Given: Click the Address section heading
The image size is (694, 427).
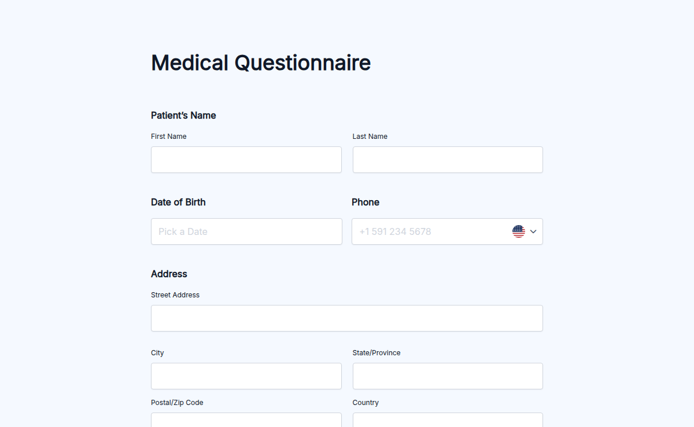Looking at the screenshot, I should (x=169, y=274).
